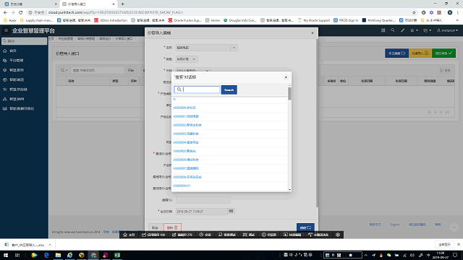463x260 pixels.
Task: Click the English language link in footer
Action: 395,225
